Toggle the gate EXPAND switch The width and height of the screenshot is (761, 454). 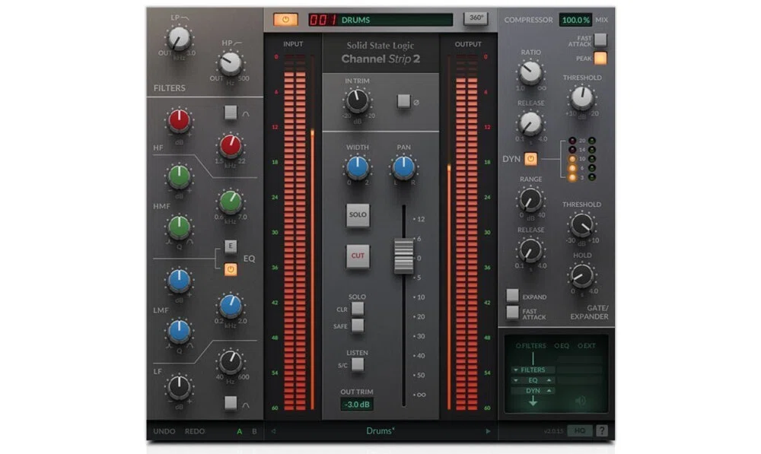[512, 295]
